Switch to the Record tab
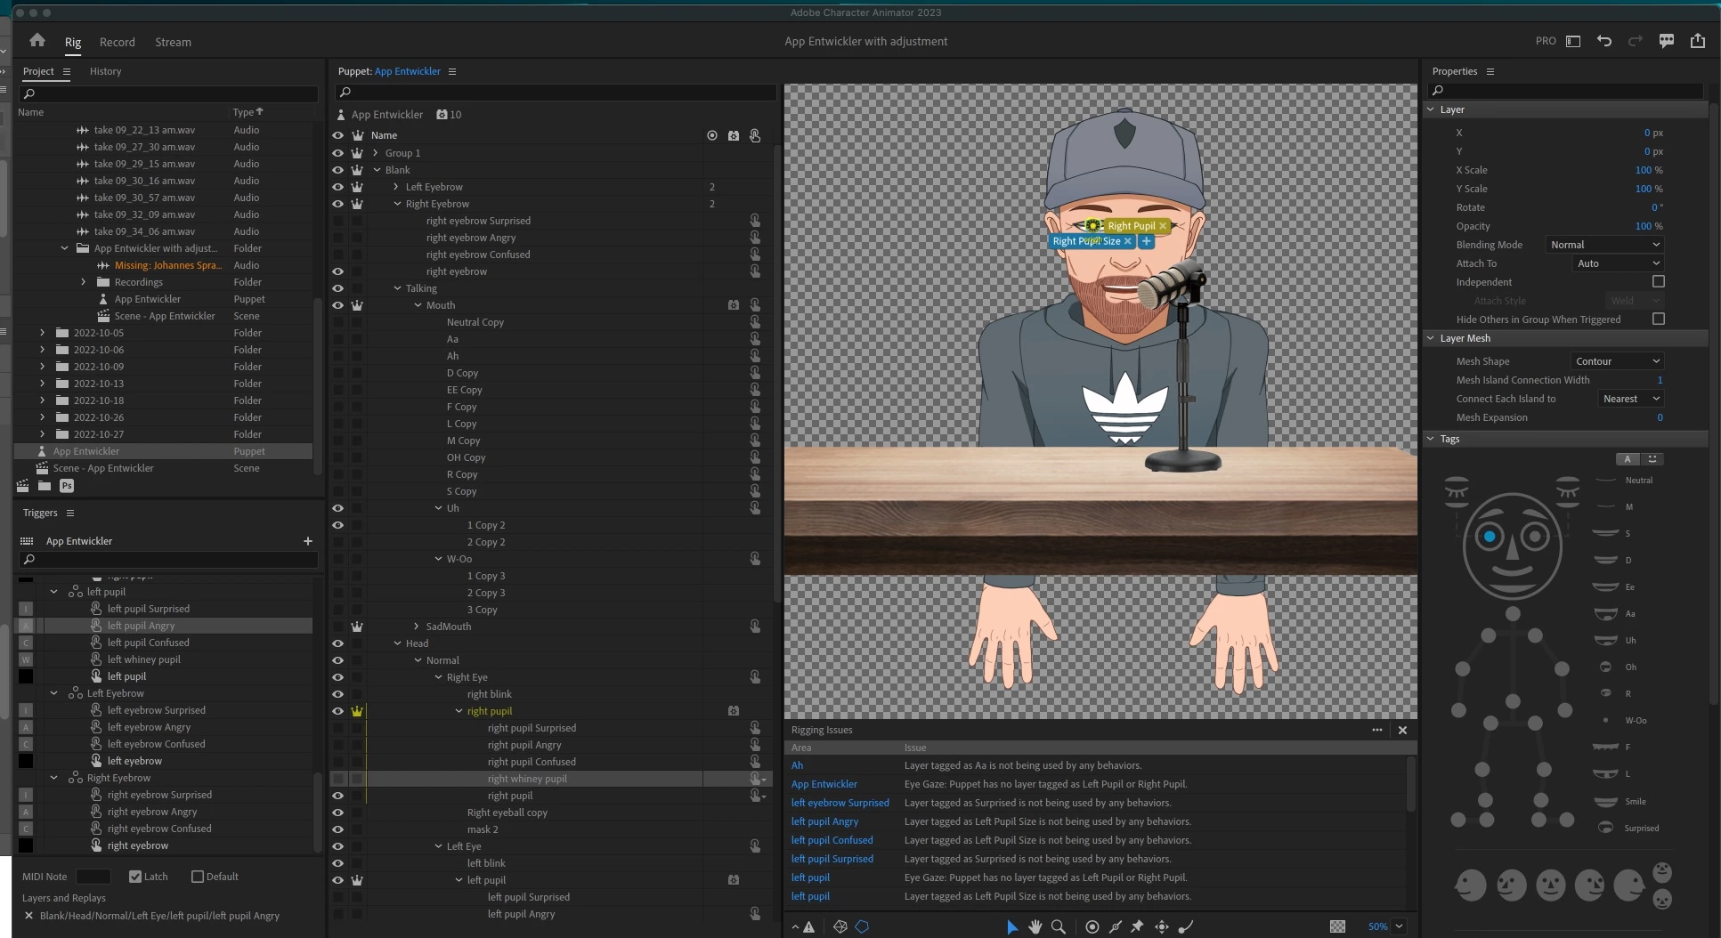 (118, 42)
